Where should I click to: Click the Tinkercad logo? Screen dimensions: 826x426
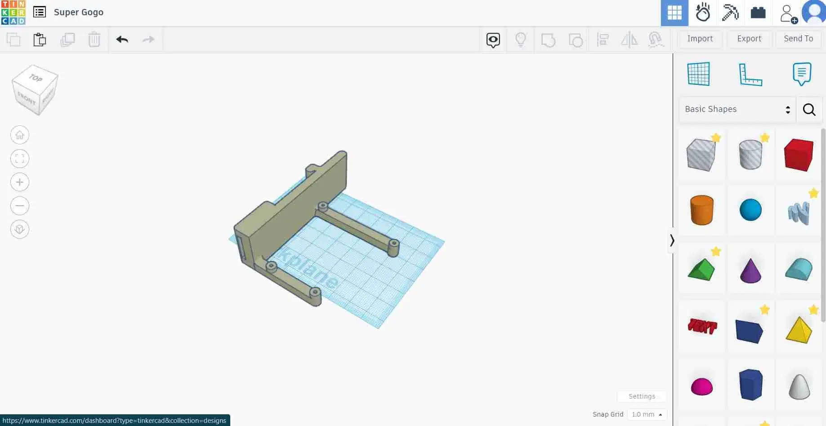13,13
